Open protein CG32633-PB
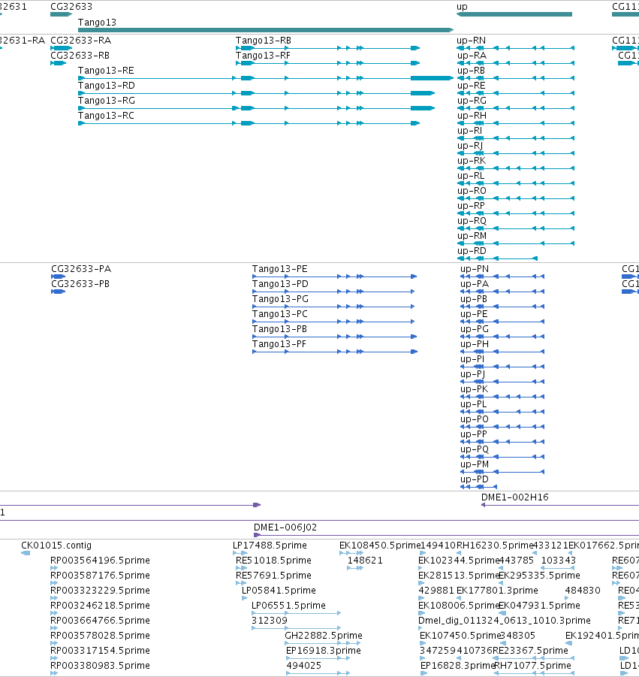The height and width of the screenshot is (677, 639). [x=80, y=284]
